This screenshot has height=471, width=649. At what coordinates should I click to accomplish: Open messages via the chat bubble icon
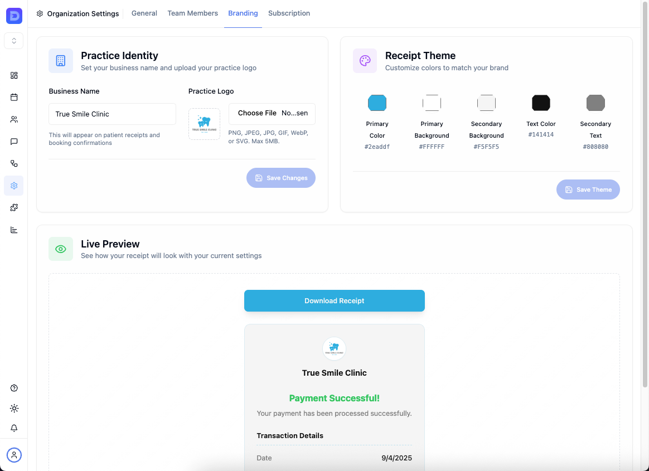pos(14,142)
